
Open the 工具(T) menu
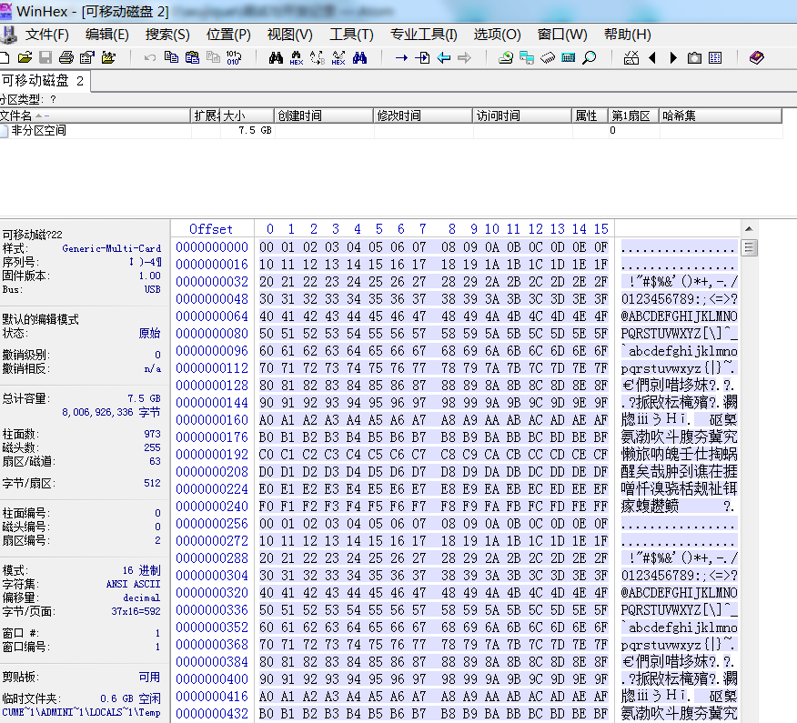click(352, 35)
